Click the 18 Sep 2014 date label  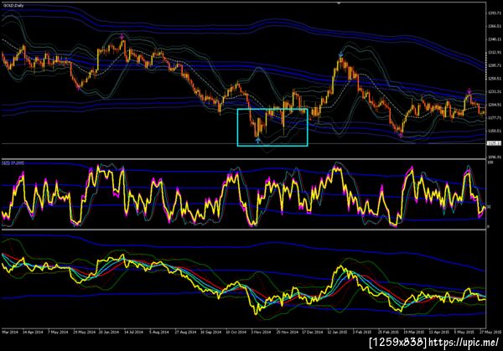point(210,332)
